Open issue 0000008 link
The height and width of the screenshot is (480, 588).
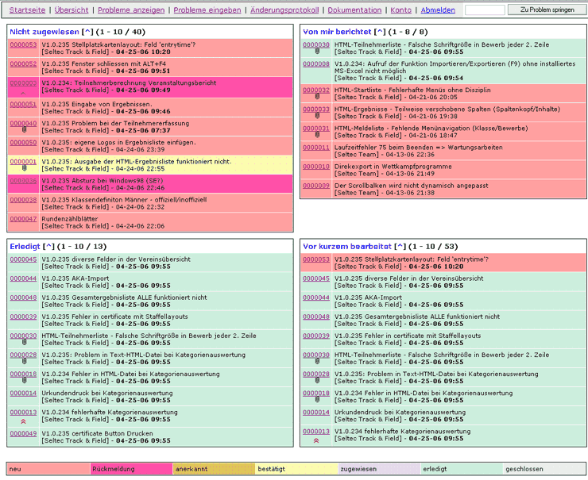(316, 63)
